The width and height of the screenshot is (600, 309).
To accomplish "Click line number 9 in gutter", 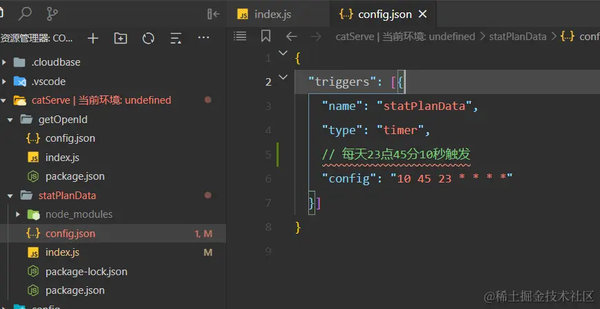I will pos(268,251).
